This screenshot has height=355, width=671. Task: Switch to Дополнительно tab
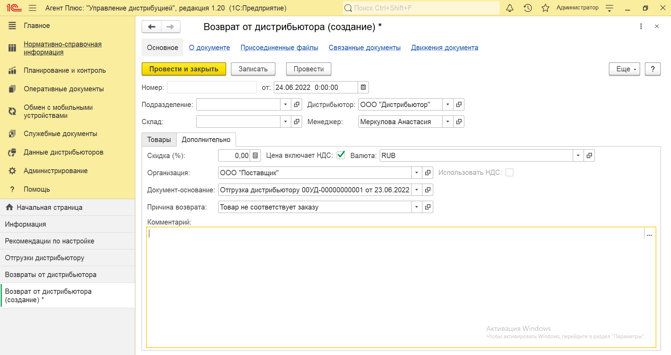pos(206,140)
